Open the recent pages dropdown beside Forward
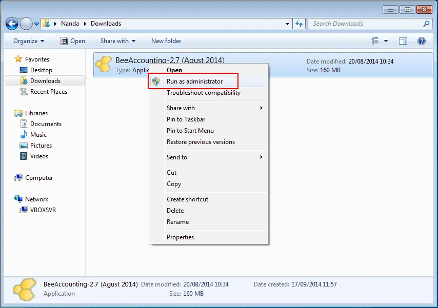 (x=36, y=24)
